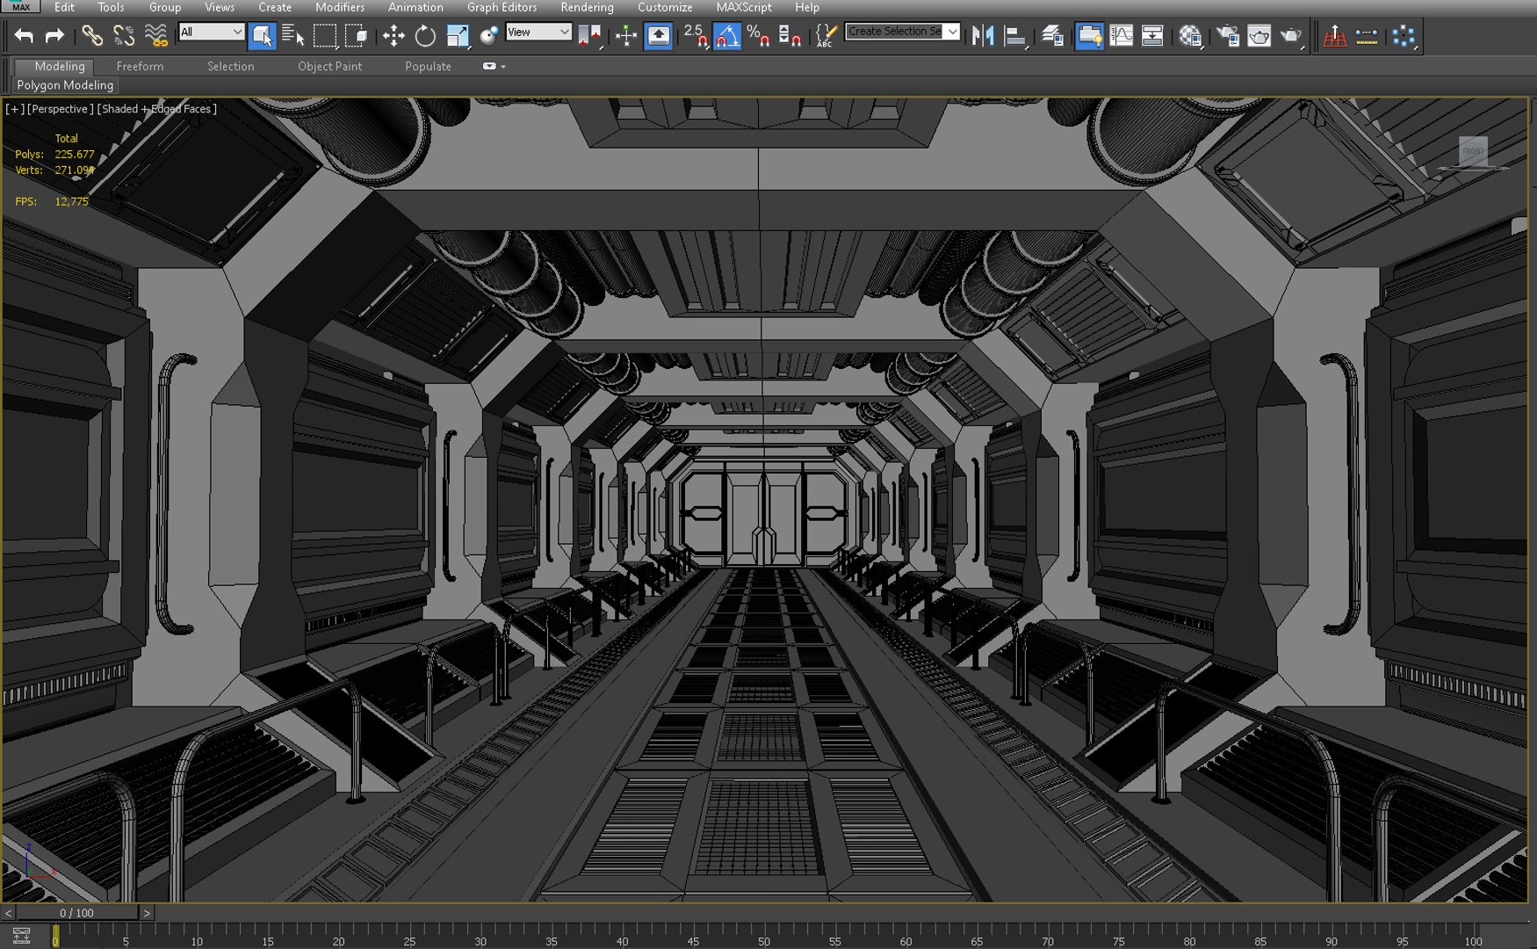
Task: Open the Rendering menu
Action: (587, 7)
